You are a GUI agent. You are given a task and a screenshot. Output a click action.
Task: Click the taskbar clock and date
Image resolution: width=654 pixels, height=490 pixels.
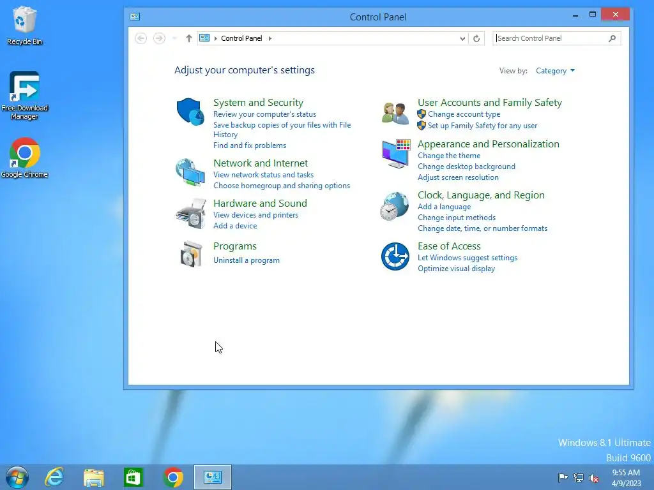click(626, 478)
